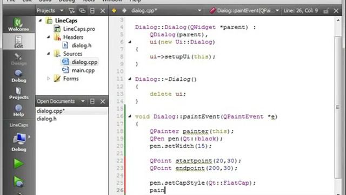The height and width of the screenshot is (195, 346).
Task: Fold the paintEvent function at line 16
Action: click(x=130, y=116)
